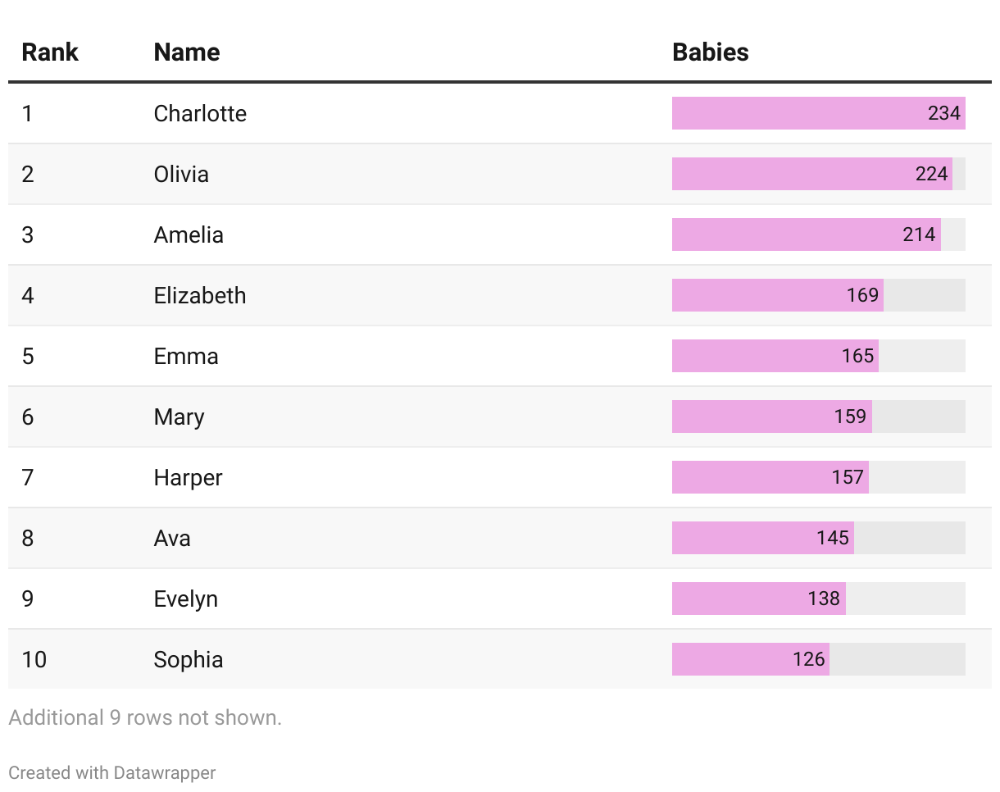1000x792 pixels.
Task: Select the bar with value 169
Action: pos(777,295)
